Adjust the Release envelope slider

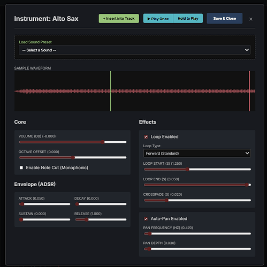click(x=101, y=219)
